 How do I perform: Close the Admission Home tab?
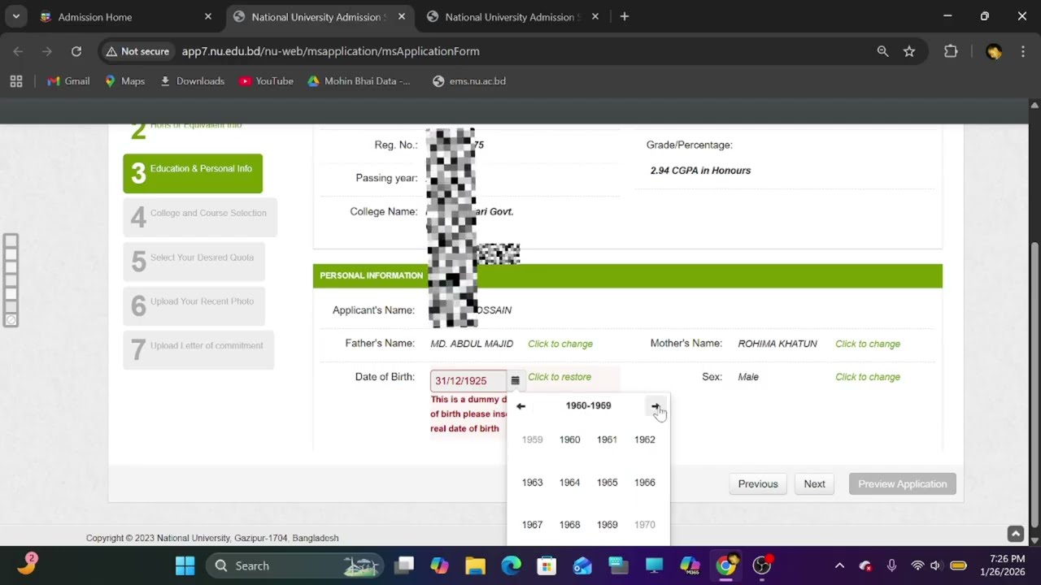tap(208, 16)
